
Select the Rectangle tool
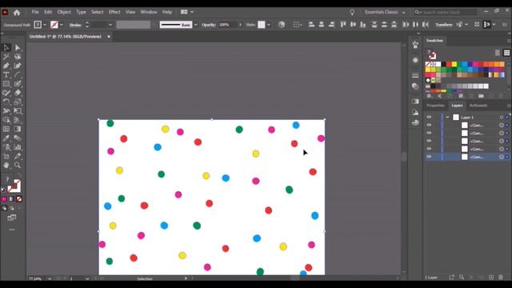point(6,84)
